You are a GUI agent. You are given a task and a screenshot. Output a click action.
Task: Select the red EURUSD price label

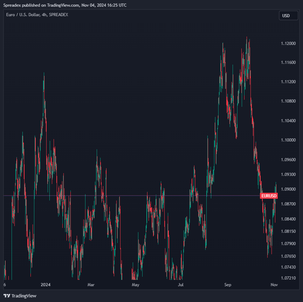(x=269, y=196)
